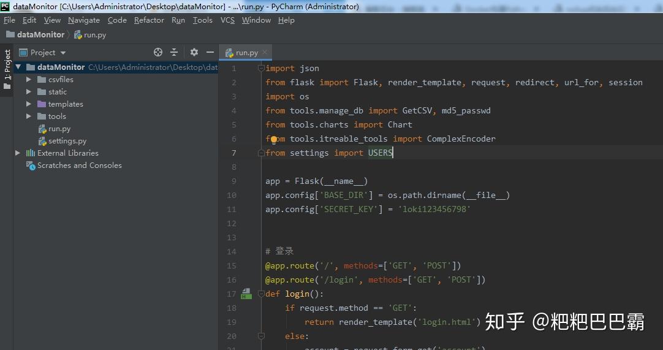This screenshot has height=350, width=663.
Task: Open the Help menu
Action: (286, 20)
